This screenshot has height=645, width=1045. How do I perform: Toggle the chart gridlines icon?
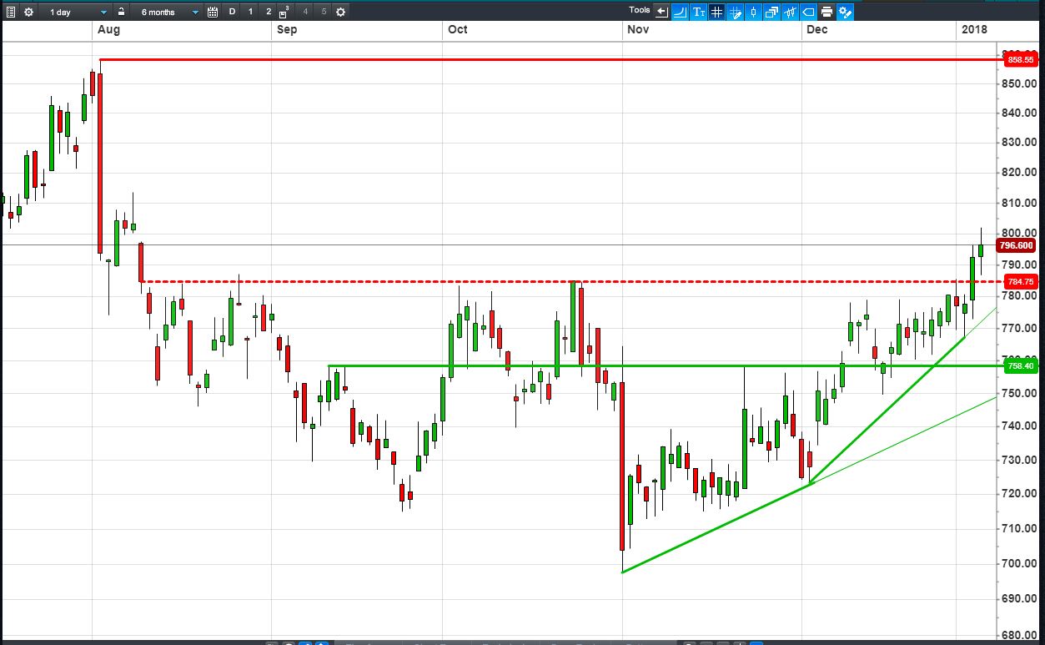point(716,12)
